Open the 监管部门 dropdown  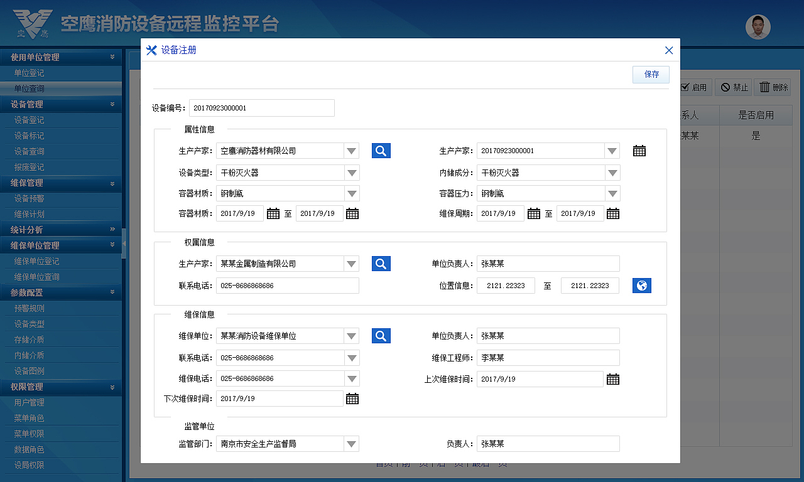click(x=352, y=443)
